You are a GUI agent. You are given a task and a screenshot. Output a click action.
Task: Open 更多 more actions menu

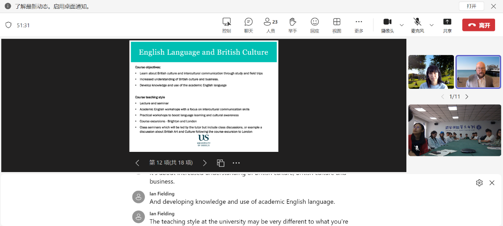pos(359,25)
